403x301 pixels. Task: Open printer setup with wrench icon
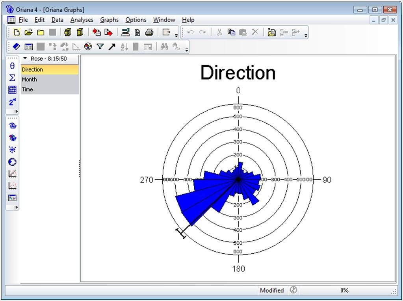125,32
